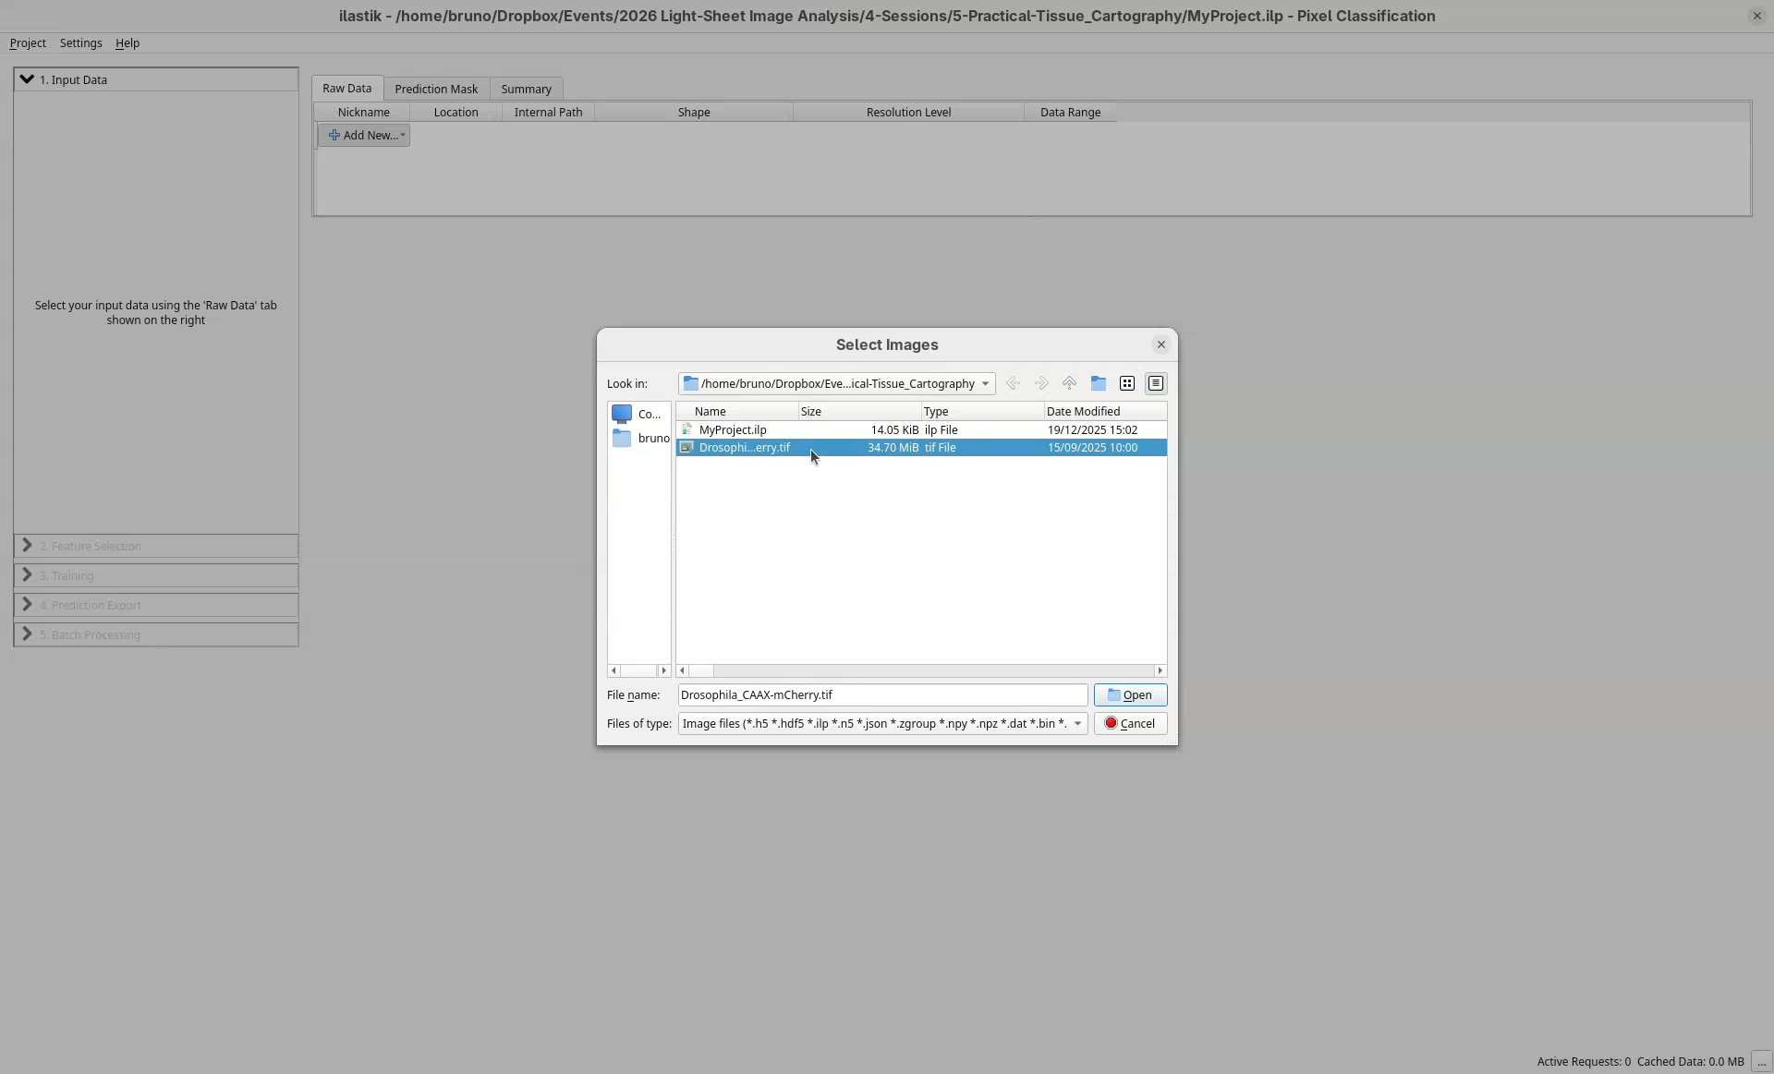Cancel the file selection dialog
The image size is (1774, 1074).
(1129, 723)
